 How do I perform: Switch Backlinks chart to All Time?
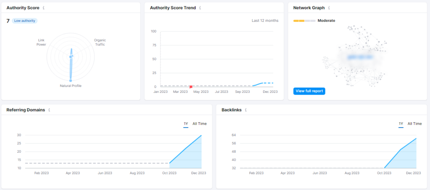pyautogui.click(x=414, y=124)
